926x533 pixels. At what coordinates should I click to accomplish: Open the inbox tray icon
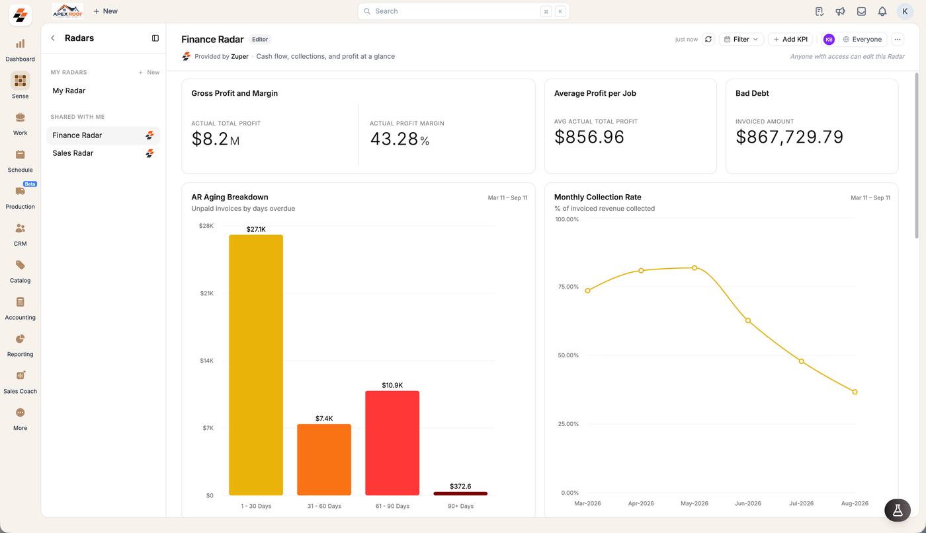(861, 11)
